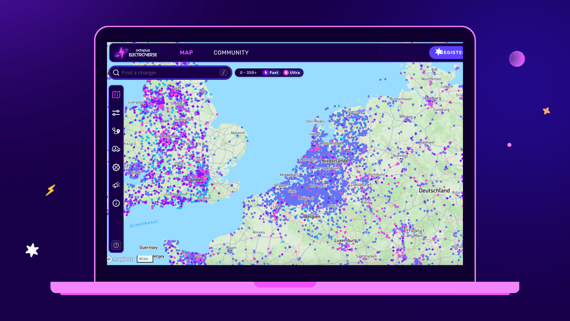Toggle the Fast charger filter

coord(271,72)
